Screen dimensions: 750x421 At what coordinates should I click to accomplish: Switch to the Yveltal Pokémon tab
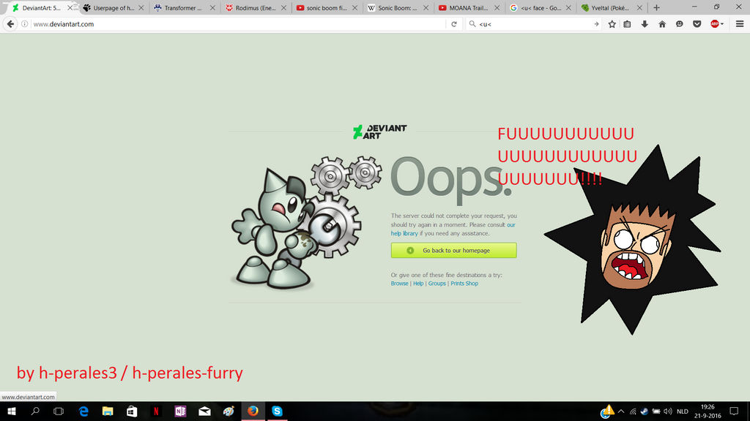point(610,8)
